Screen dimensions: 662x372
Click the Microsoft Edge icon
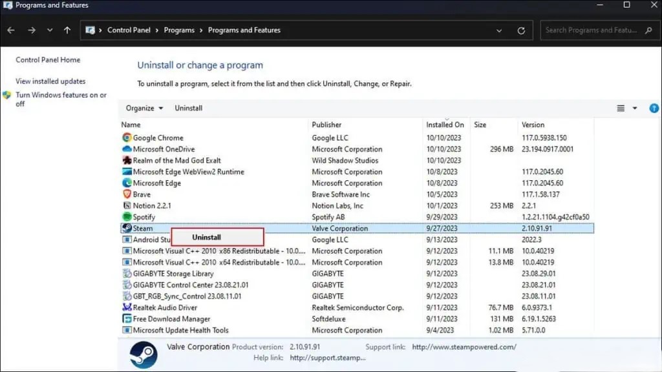coord(128,183)
